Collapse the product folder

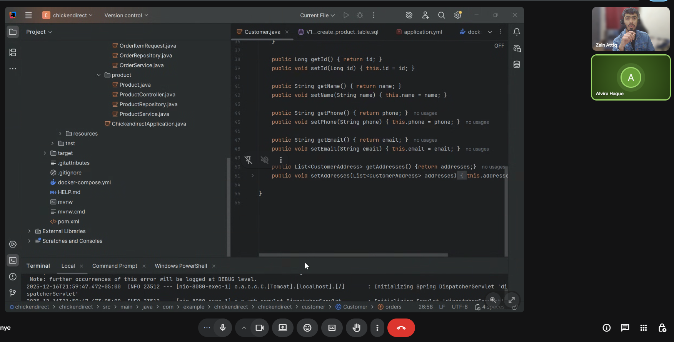(99, 75)
